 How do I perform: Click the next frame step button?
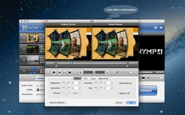pos(64,72)
